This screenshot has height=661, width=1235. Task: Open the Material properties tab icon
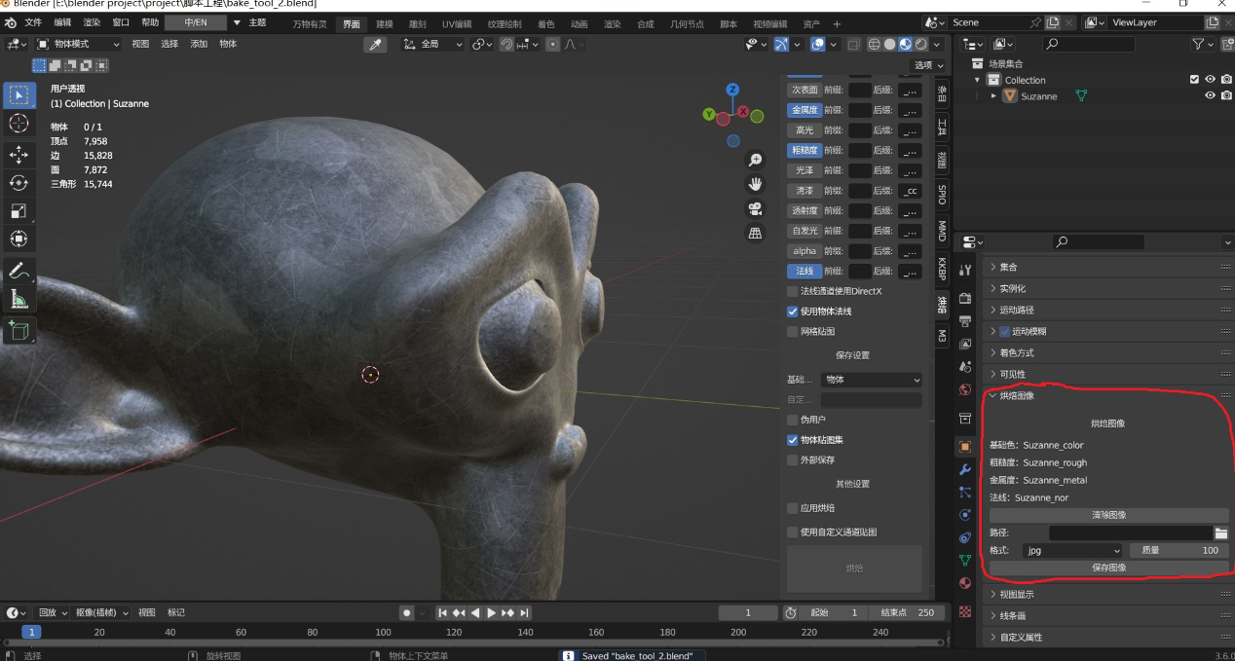click(x=965, y=583)
